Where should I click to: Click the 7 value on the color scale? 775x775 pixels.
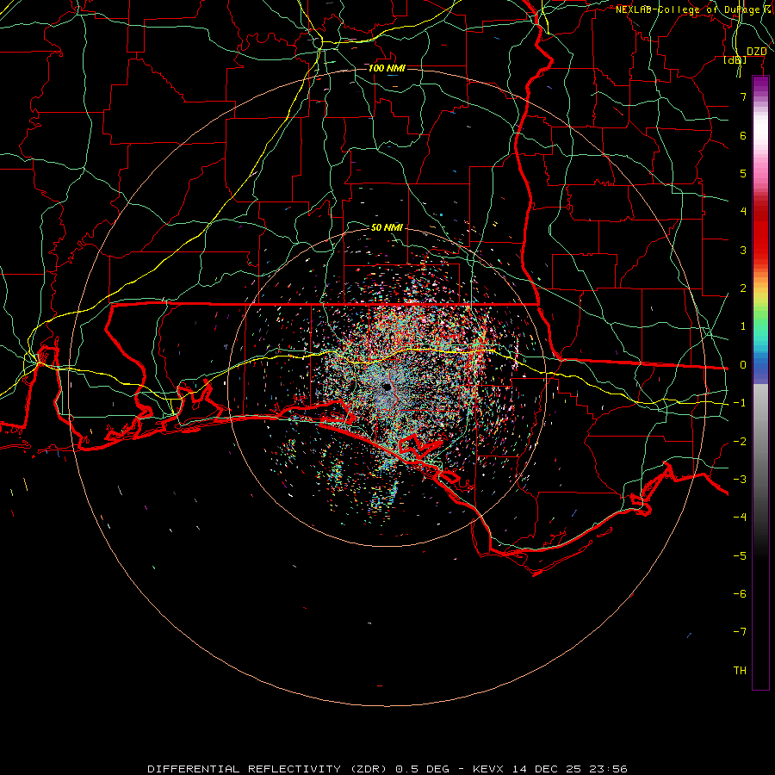click(743, 97)
